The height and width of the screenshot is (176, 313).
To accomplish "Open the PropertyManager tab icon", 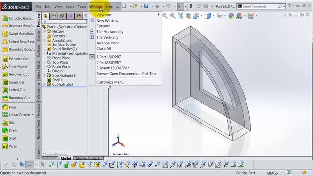I will (54, 16).
